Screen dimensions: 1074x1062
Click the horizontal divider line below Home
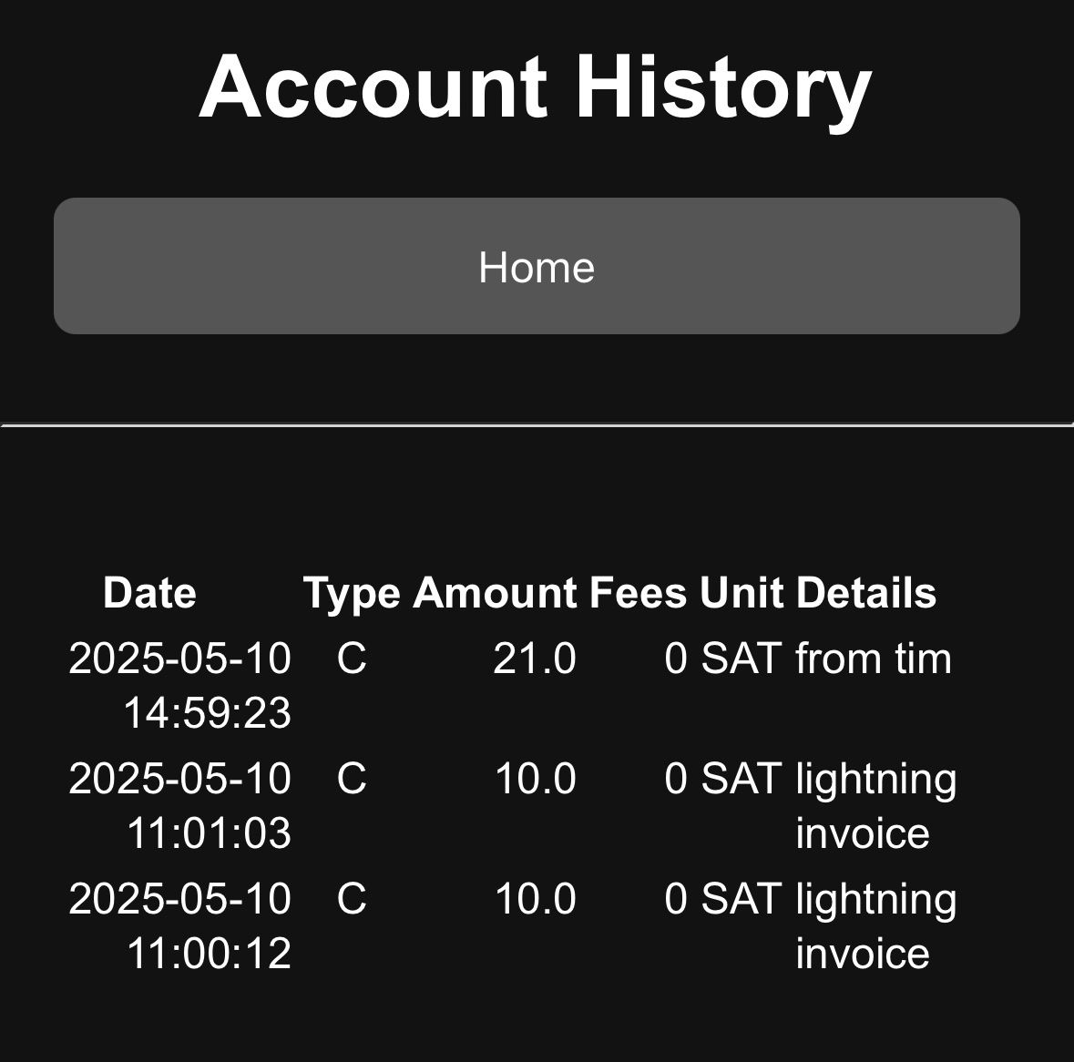click(537, 425)
